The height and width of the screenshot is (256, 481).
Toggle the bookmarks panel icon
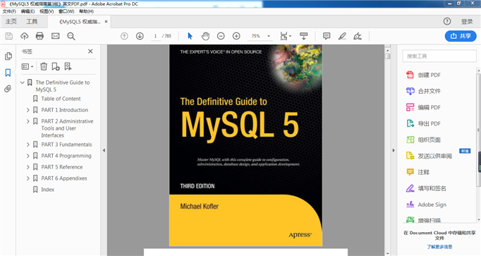(8, 73)
